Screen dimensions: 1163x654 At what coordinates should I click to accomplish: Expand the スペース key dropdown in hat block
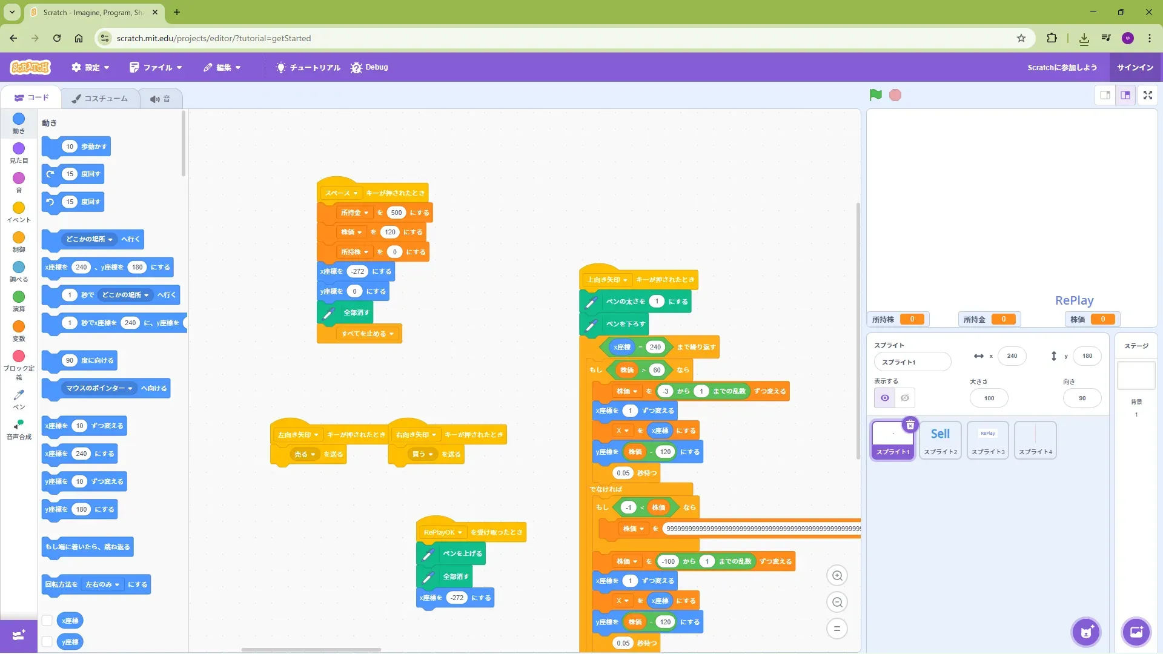click(355, 193)
